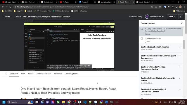Bookmark this page with the star icon
This screenshot has height=105, width=187.
pos(160,7)
